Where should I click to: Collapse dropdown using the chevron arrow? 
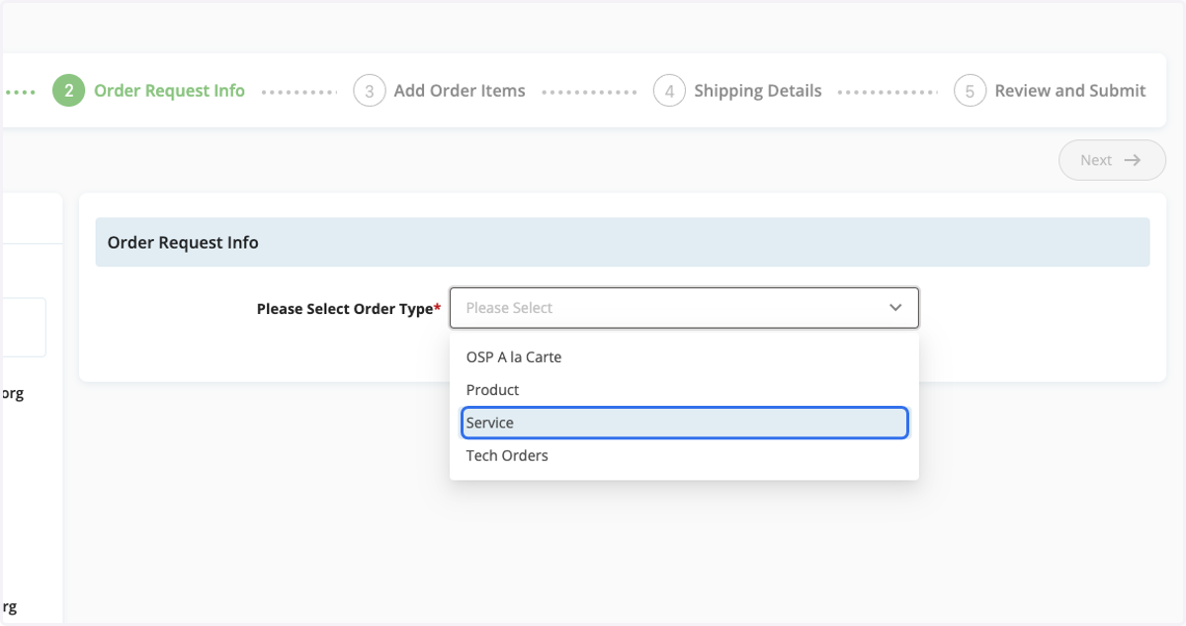[x=895, y=308]
